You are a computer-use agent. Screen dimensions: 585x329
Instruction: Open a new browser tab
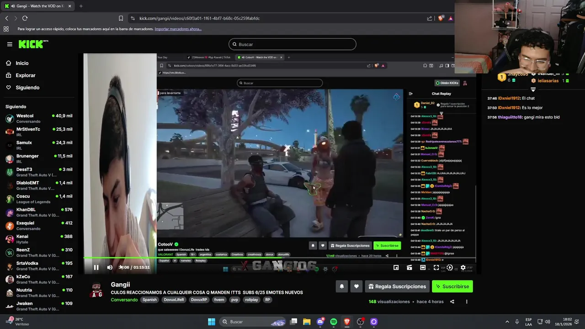pyautogui.click(x=81, y=6)
